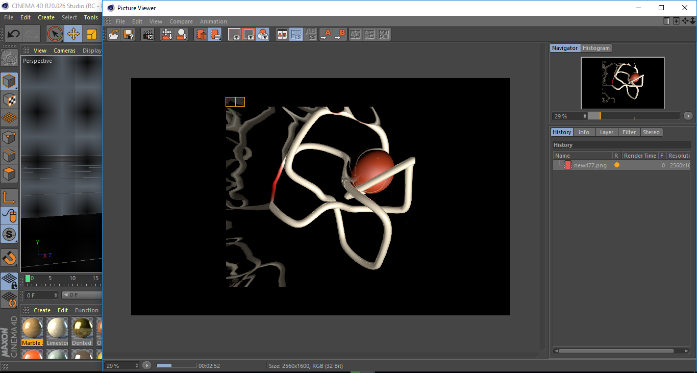Toggle the Locked Workplane icon

click(x=9, y=281)
